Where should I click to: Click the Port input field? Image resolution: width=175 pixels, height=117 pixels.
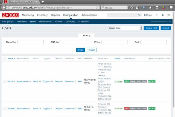[x=153, y=42]
